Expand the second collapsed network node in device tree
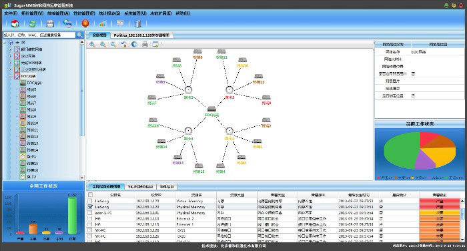467x251 pixels. (10, 56)
